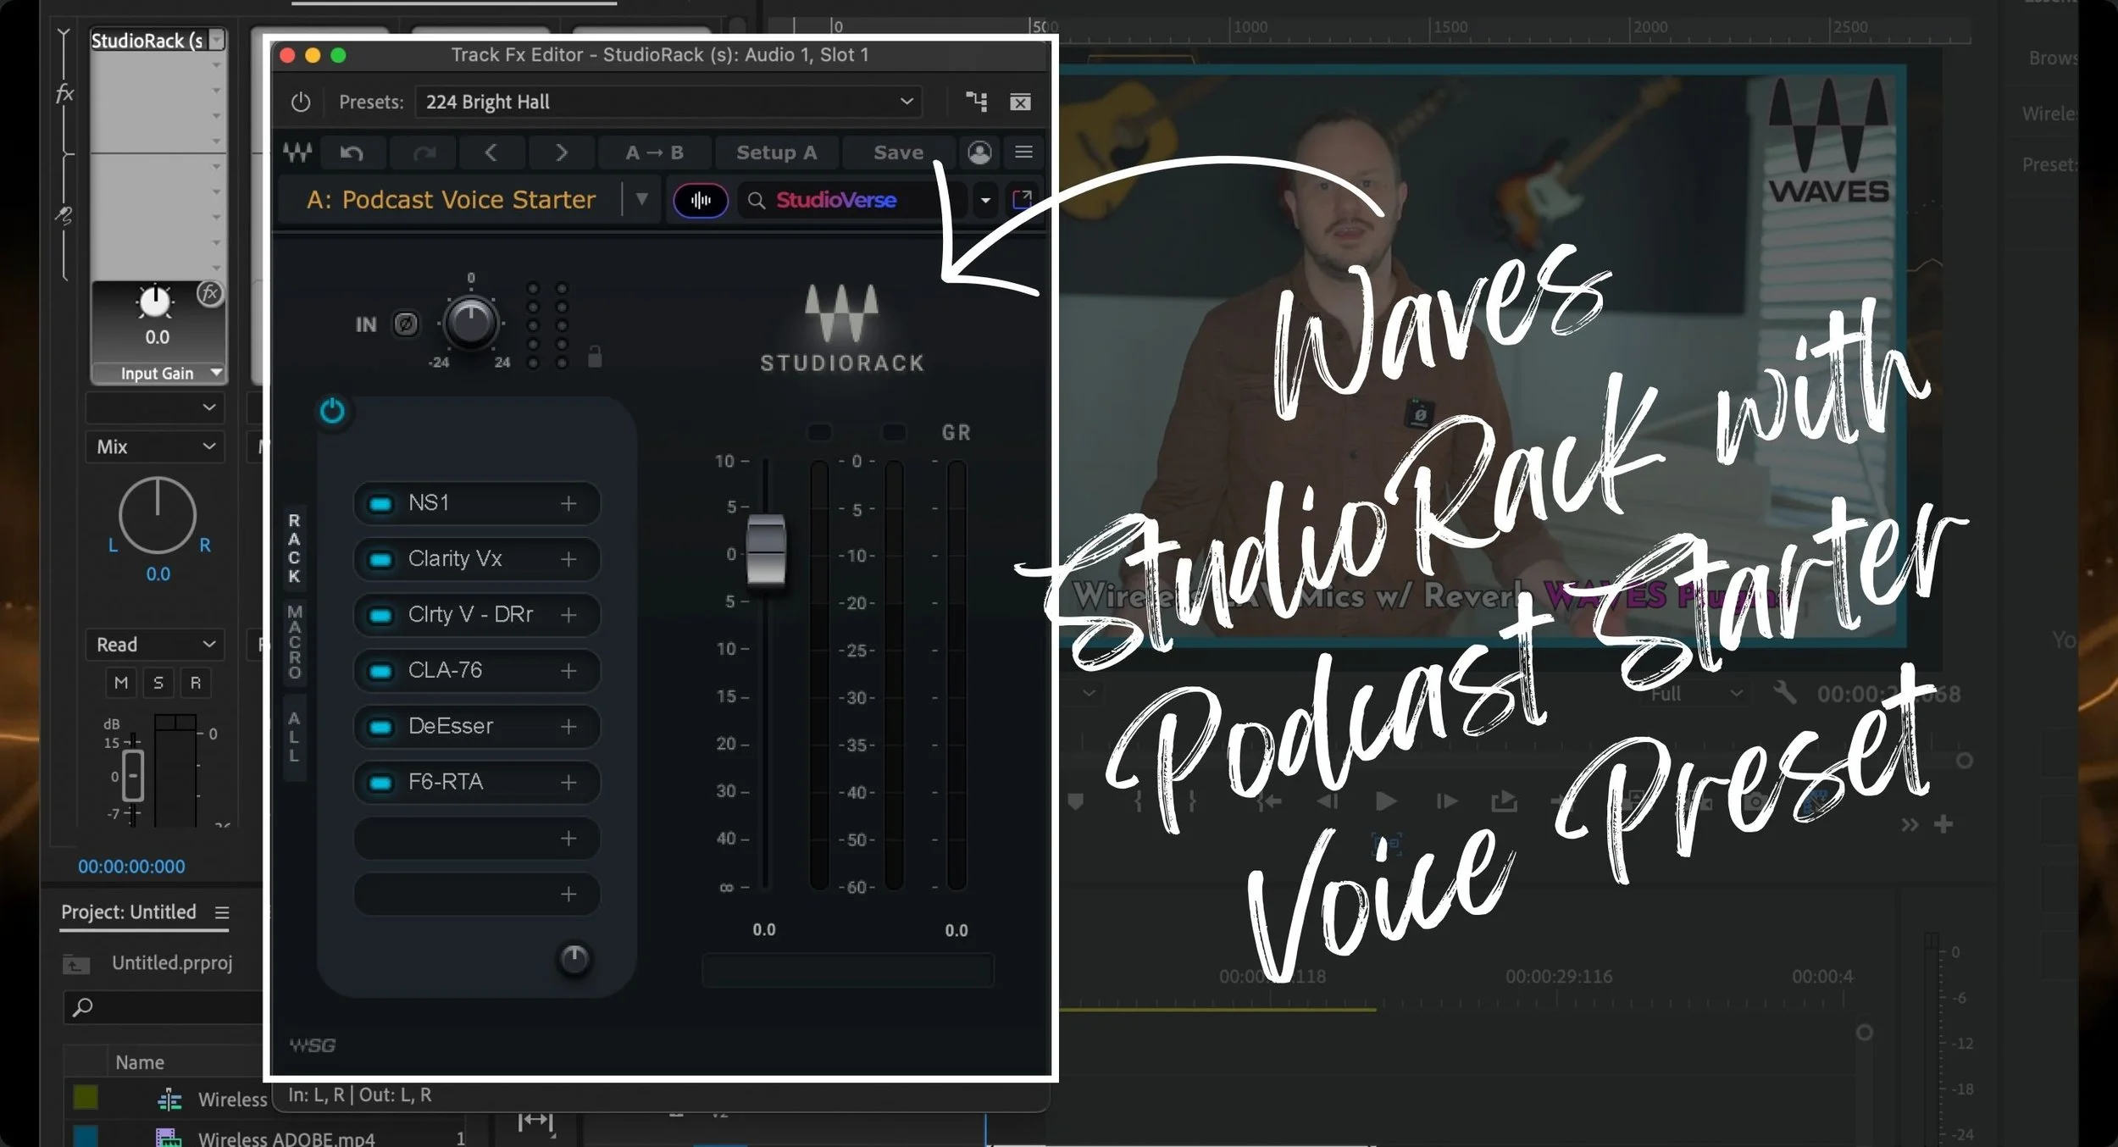Image resolution: width=2118 pixels, height=1147 pixels.
Task: Expand the Podcast Voice Starter preset arrow
Action: pos(642,200)
